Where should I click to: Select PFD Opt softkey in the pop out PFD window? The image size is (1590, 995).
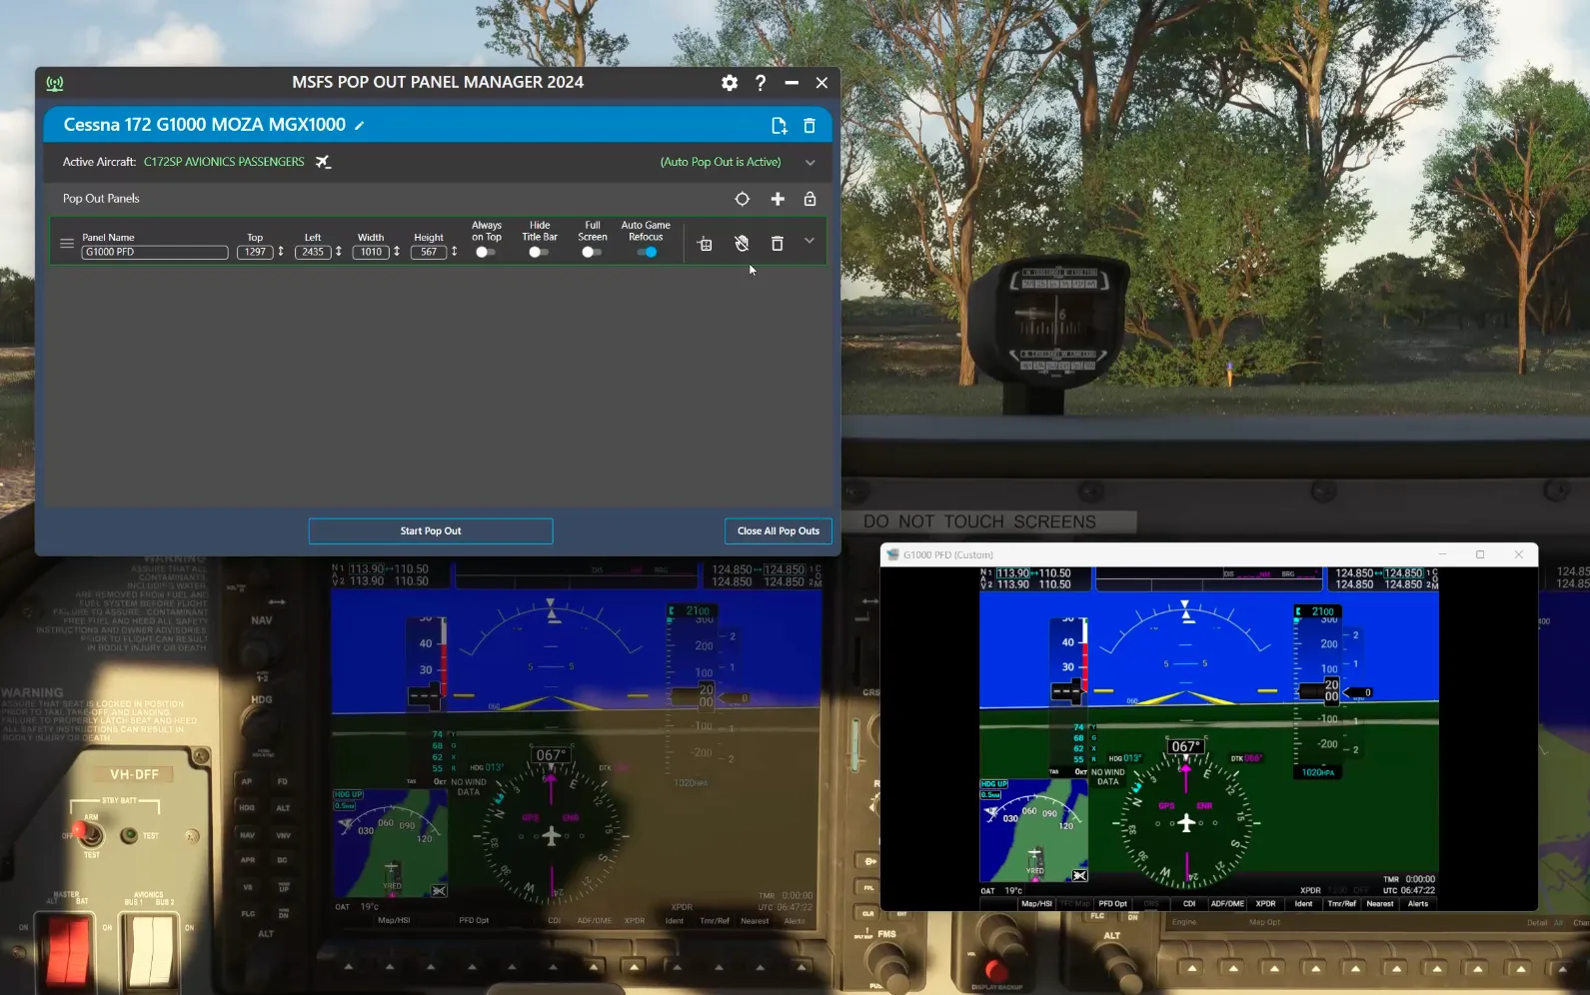point(1112,904)
